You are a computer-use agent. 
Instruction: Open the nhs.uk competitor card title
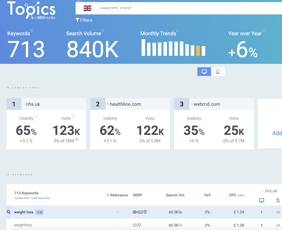33,104
